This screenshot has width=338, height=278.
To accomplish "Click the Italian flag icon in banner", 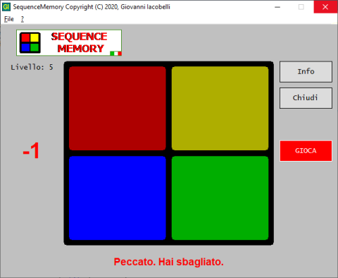I will pyautogui.click(x=115, y=54).
